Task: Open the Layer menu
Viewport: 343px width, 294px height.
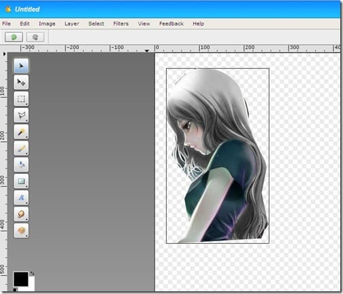Action: (x=71, y=24)
